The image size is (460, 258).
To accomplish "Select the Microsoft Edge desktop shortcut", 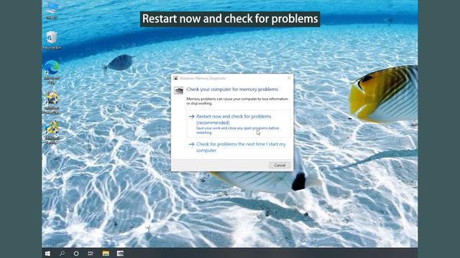I will click(x=52, y=72).
